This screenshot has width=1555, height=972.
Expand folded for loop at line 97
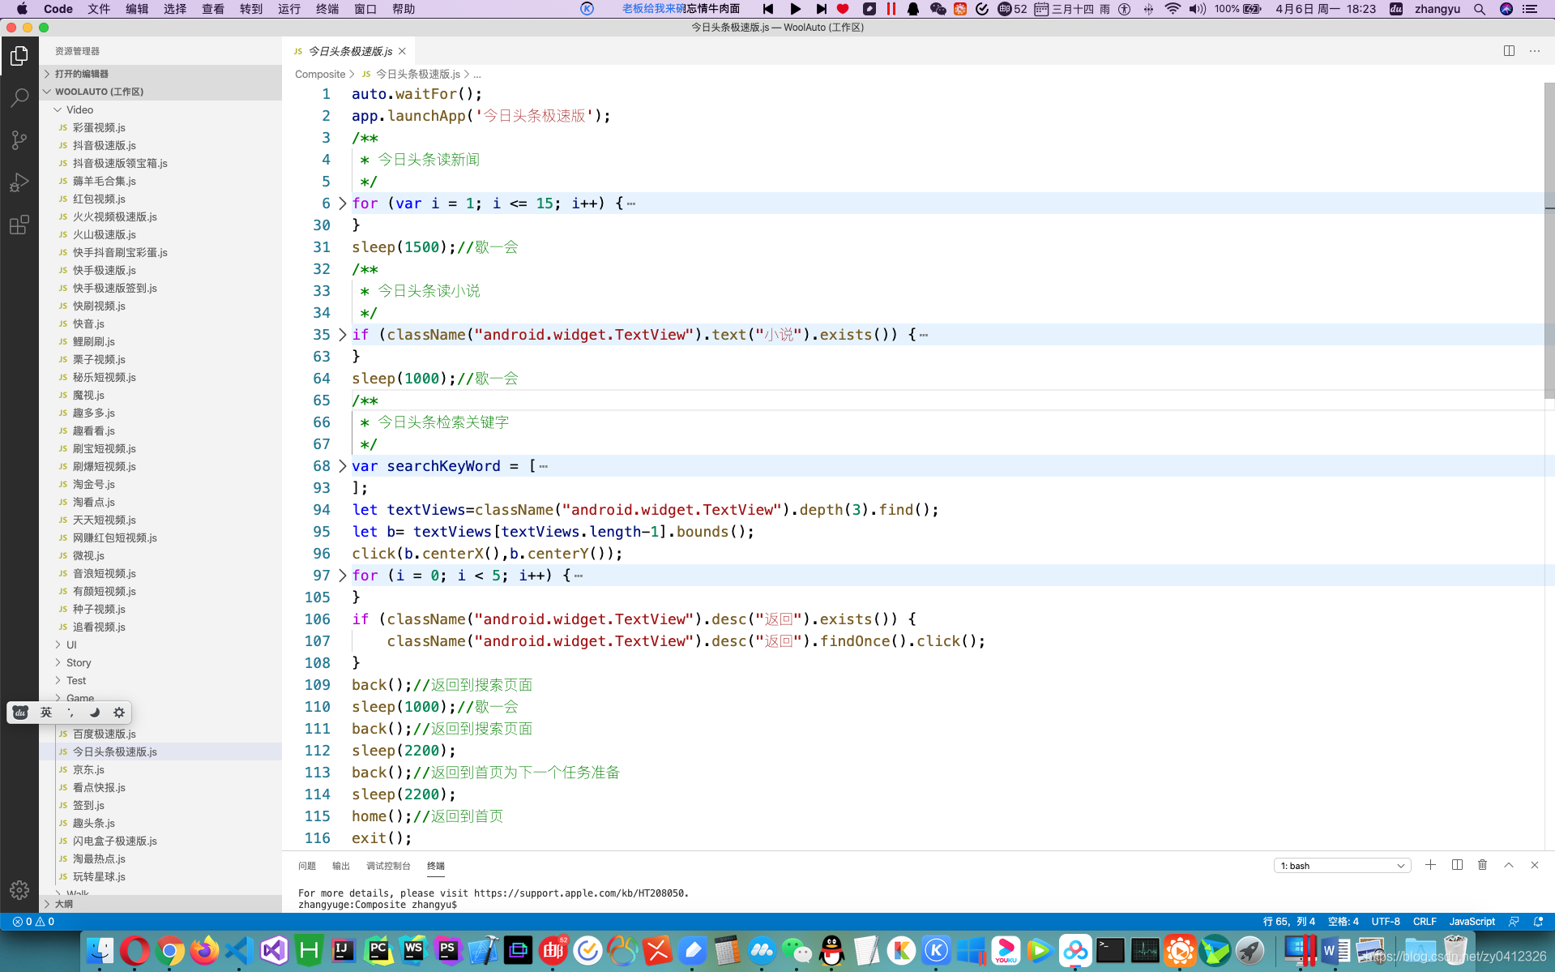342,576
